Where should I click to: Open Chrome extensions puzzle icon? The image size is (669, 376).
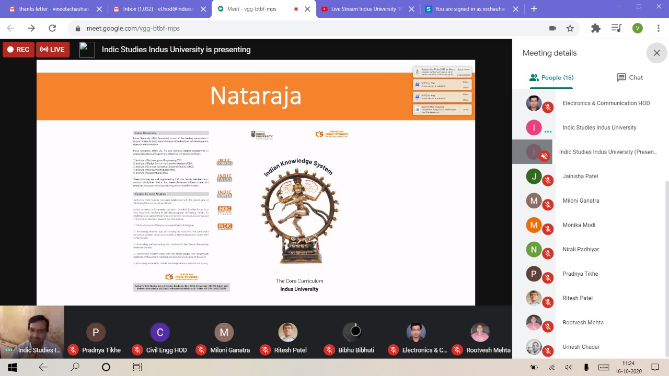tap(596, 28)
